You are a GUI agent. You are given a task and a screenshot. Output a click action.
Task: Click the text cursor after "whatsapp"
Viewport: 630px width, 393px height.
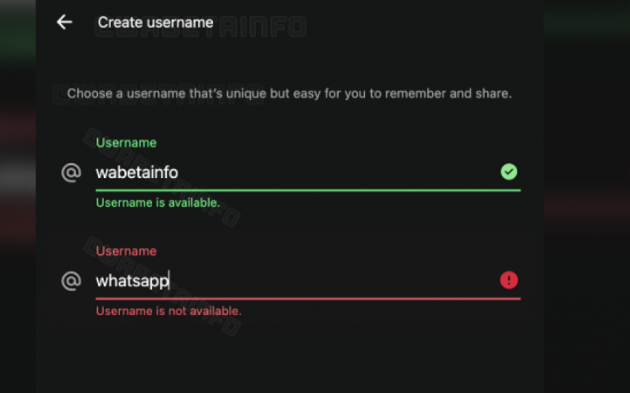coord(170,281)
